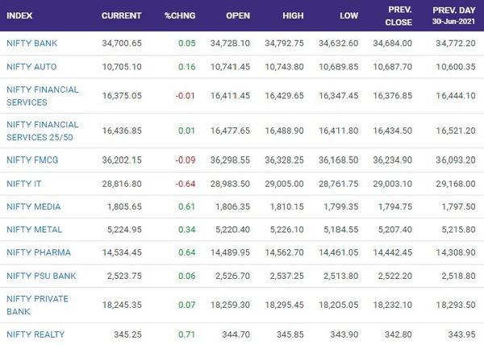Select NIFTY IT change value -0.64
The image size is (484, 345).
[186, 184]
